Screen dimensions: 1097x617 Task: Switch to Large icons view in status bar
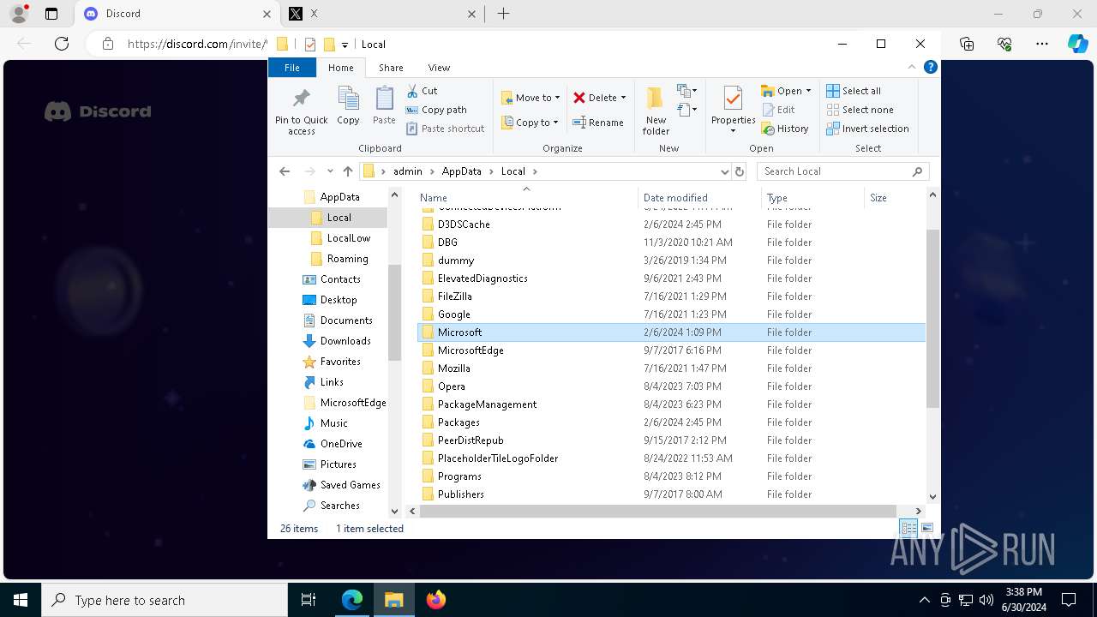(927, 529)
